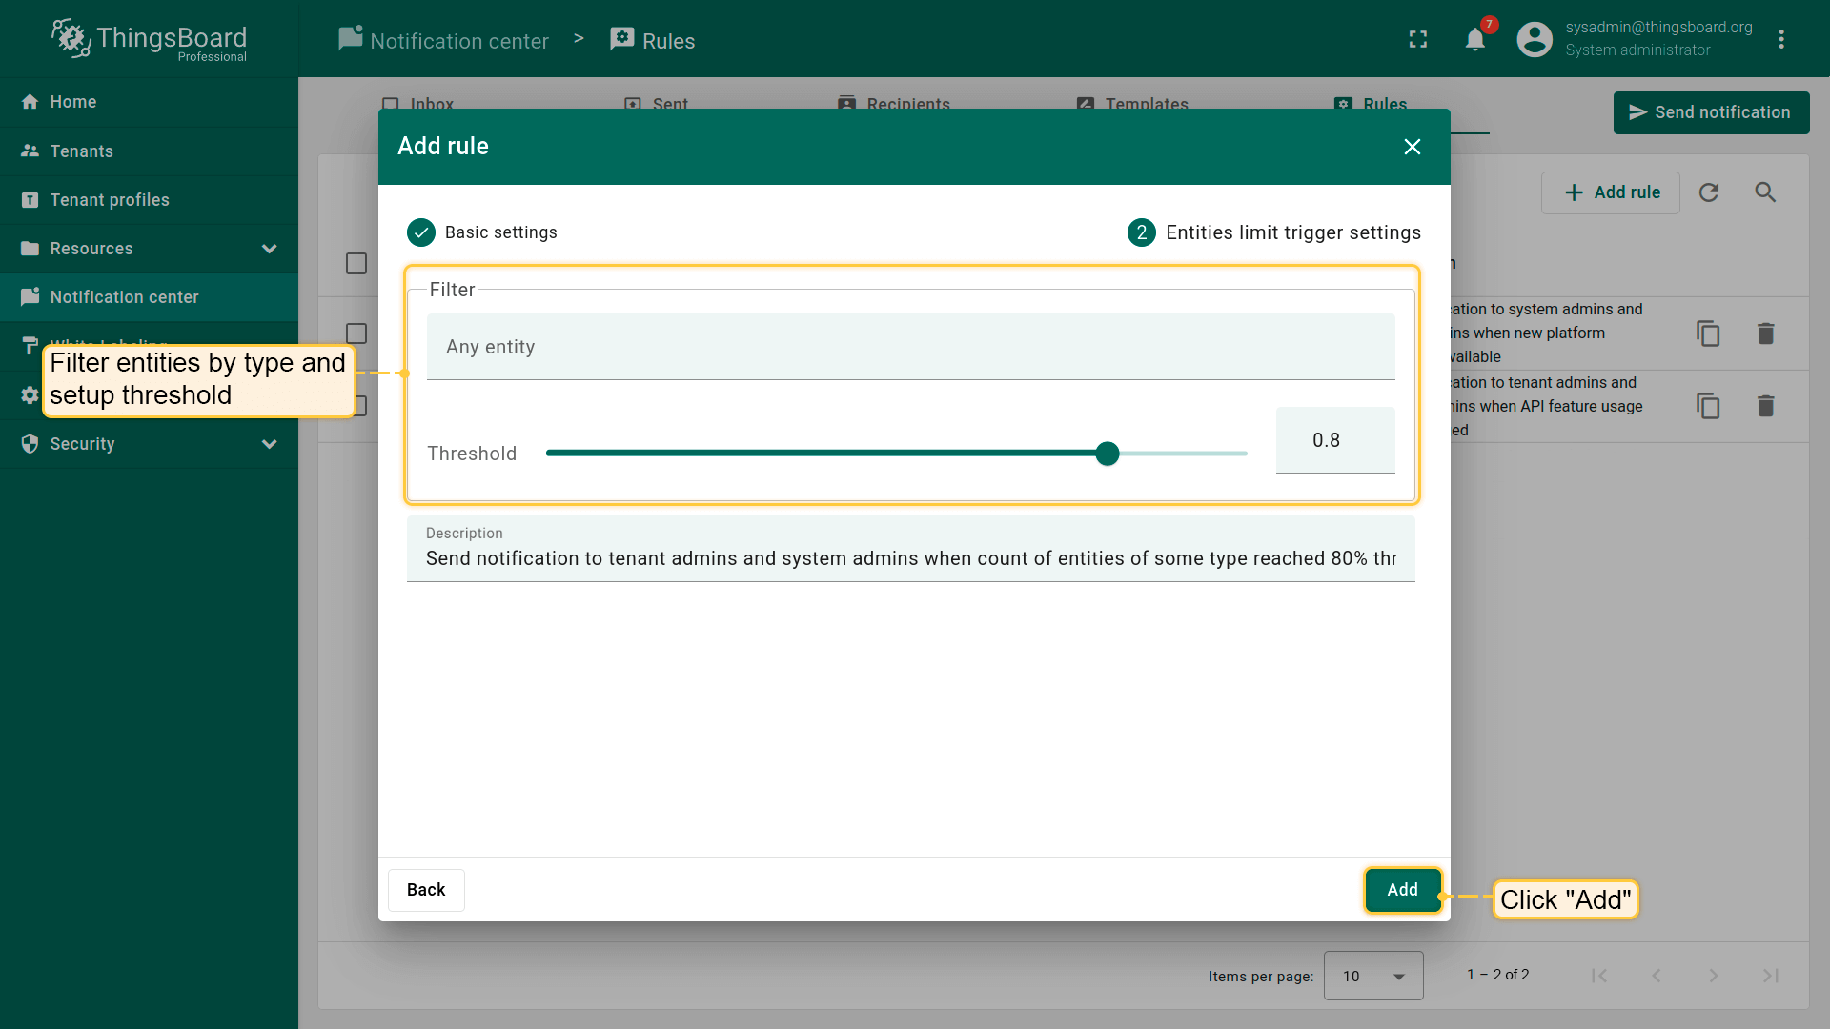
Task: Click the Add button to create rule
Action: click(1402, 890)
